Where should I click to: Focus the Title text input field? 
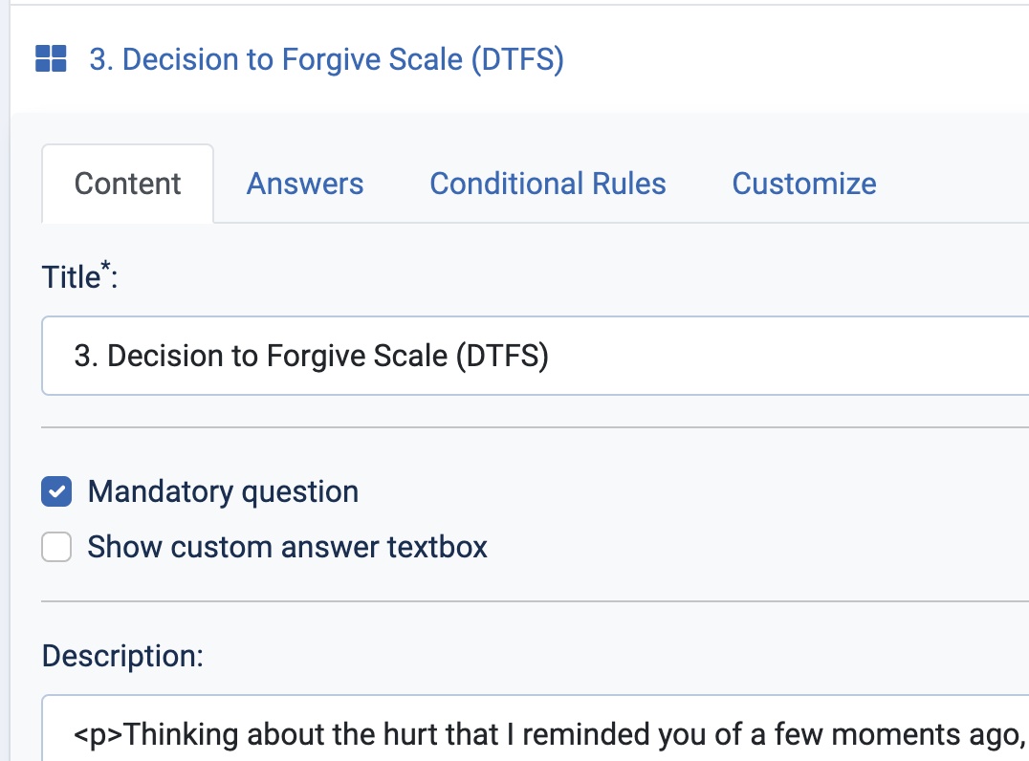click(x=536, y=357)
